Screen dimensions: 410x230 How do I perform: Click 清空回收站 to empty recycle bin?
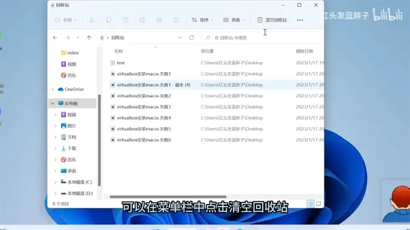click(272, 20)
